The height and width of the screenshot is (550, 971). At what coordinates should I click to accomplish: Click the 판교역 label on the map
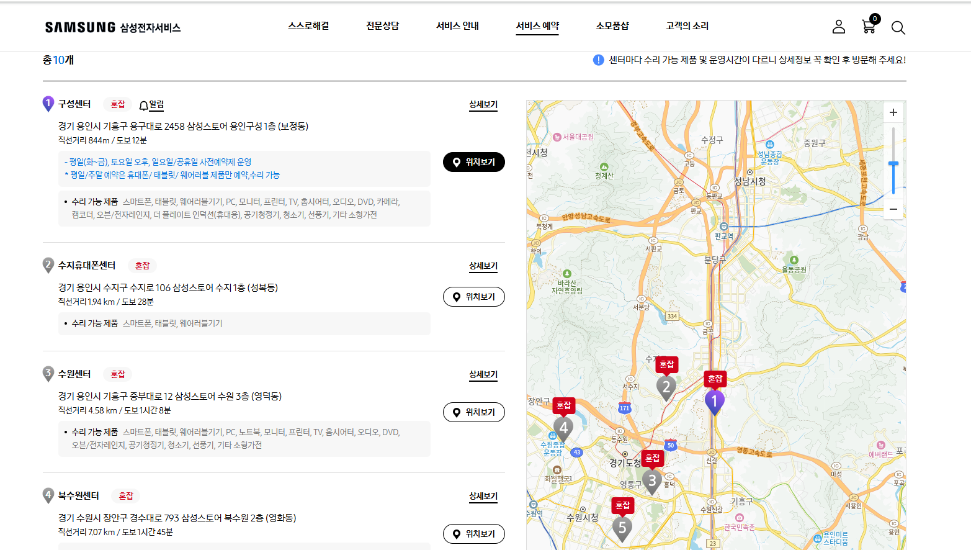[723, 236]
